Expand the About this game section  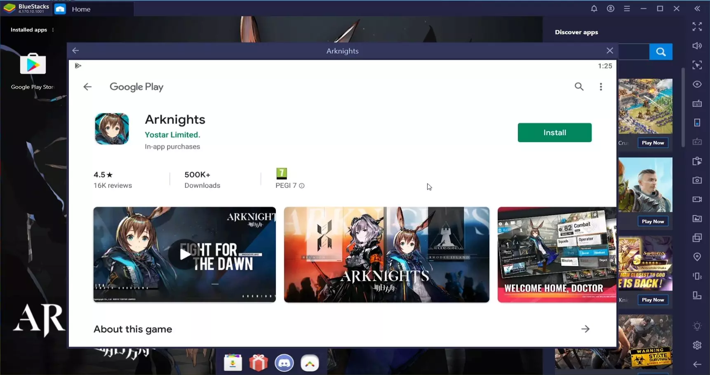tap(585, 329)
